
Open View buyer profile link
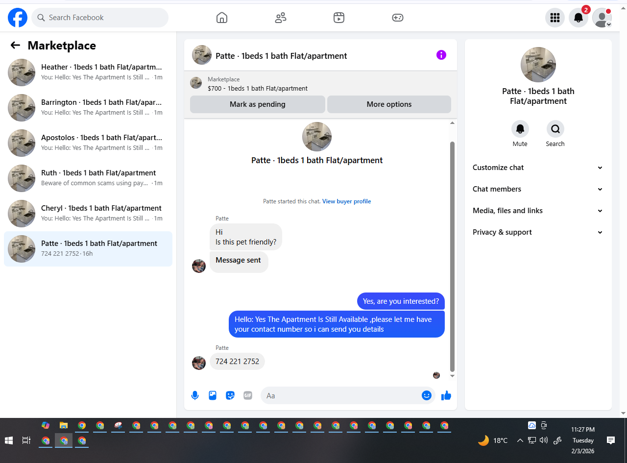coord(346,201)
